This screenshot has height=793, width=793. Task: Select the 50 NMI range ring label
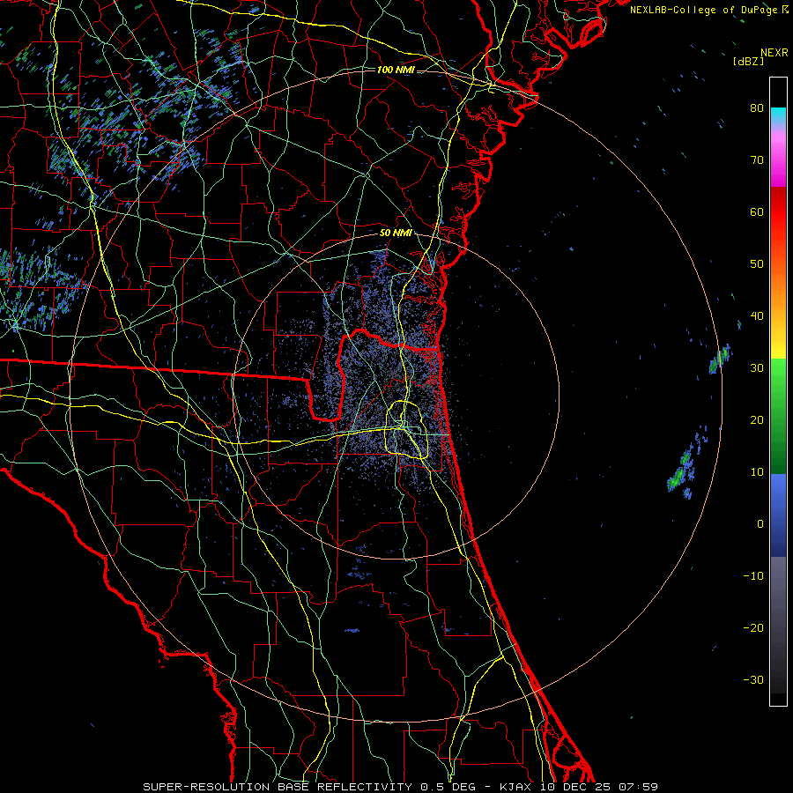pyautogui.click(x=396, y=233)
